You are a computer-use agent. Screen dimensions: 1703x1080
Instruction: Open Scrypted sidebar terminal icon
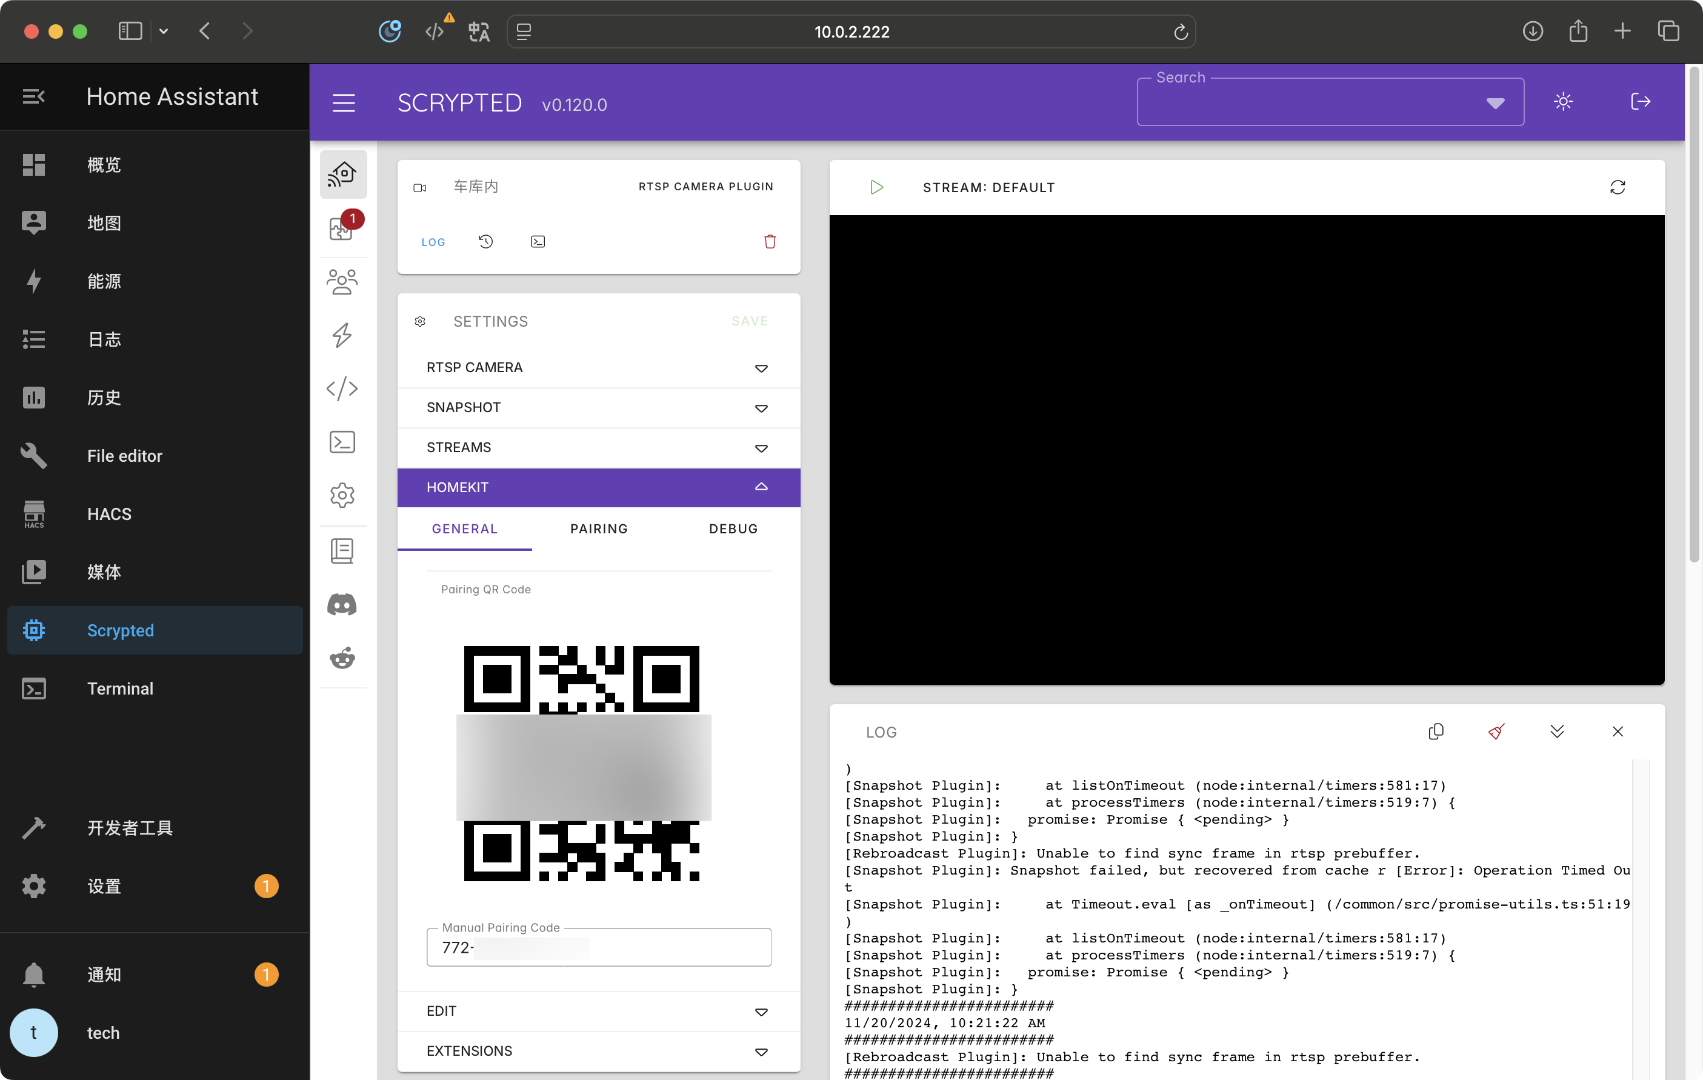pyautogui.click(x=343, y=442)
